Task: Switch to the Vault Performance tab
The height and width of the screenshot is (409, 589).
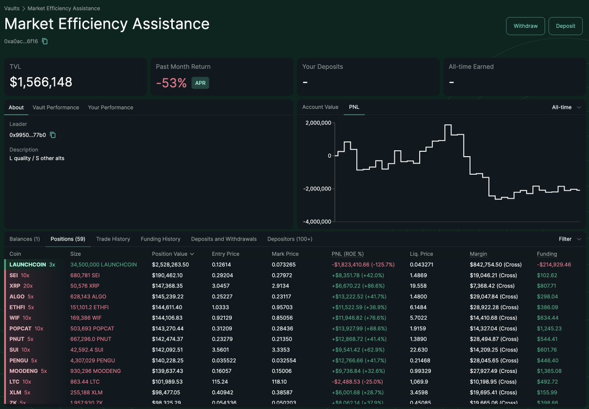Action: (55, 107)
